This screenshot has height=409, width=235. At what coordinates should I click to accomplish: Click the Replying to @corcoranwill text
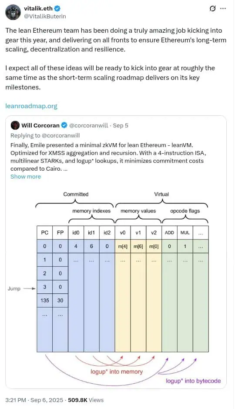click(x=45, y=135)
